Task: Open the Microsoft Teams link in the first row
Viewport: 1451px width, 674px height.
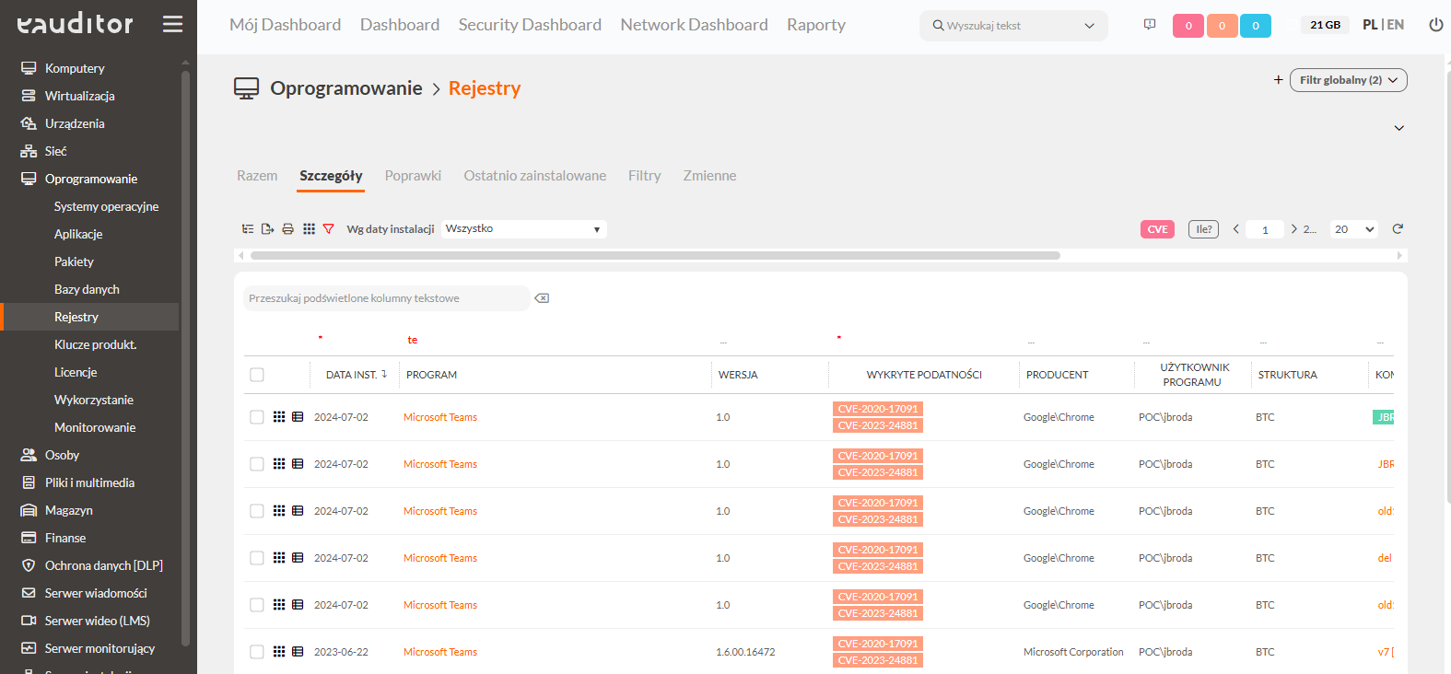Action: coord(440,417)
